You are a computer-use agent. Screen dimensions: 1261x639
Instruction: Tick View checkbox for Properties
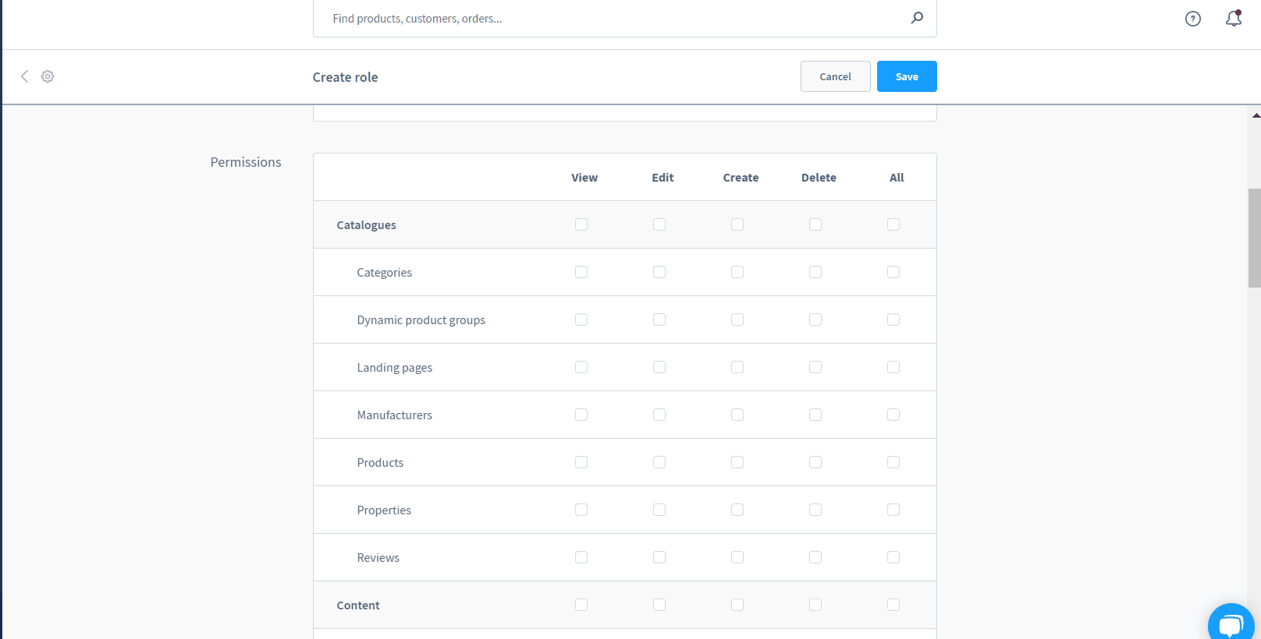pos(581,510)
